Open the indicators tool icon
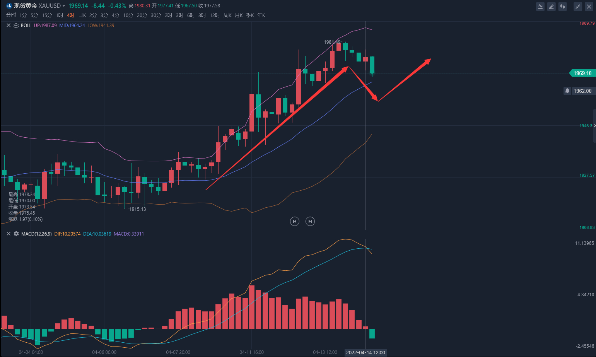Screen dimensions: 596x357 [540, 6]
